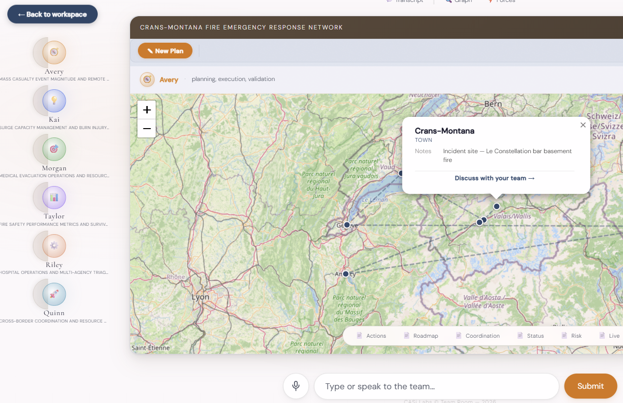Image resolution: width=623 pixels, height=403 pixels.
Task: Open the Status tab
Action: pos(531,336)
